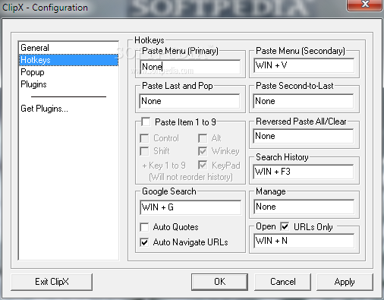Click the Exit ClipX button
This screenshot has height=300, width=384.
tap(52, 282)
